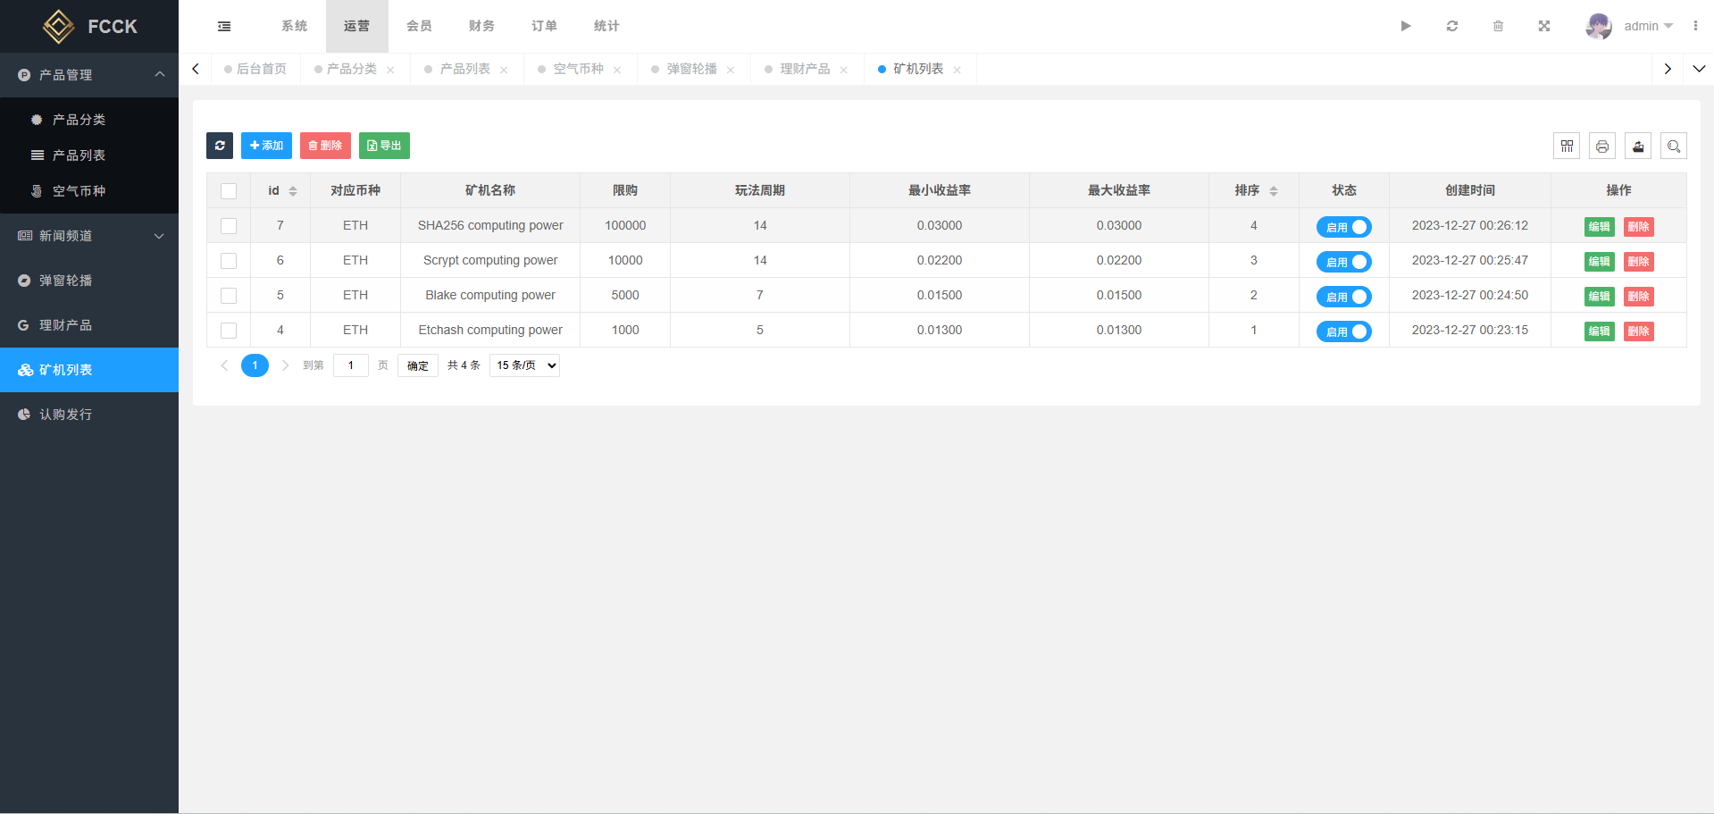
Task: Open the 15 条/页 page size dropdown
Action: pos(524,365)
